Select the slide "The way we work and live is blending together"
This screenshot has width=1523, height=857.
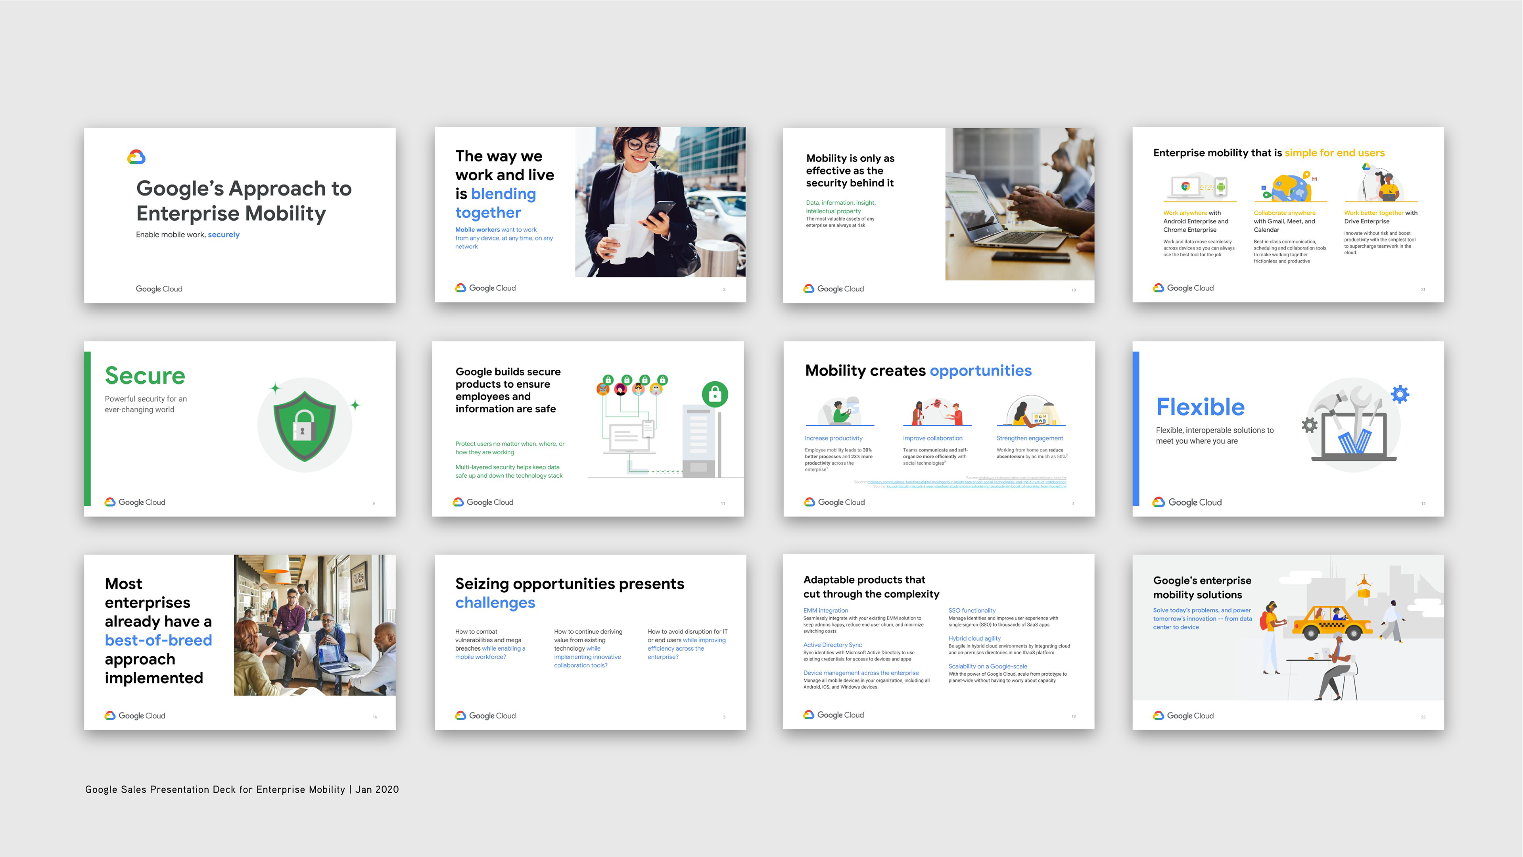click(x=590, y=215)
